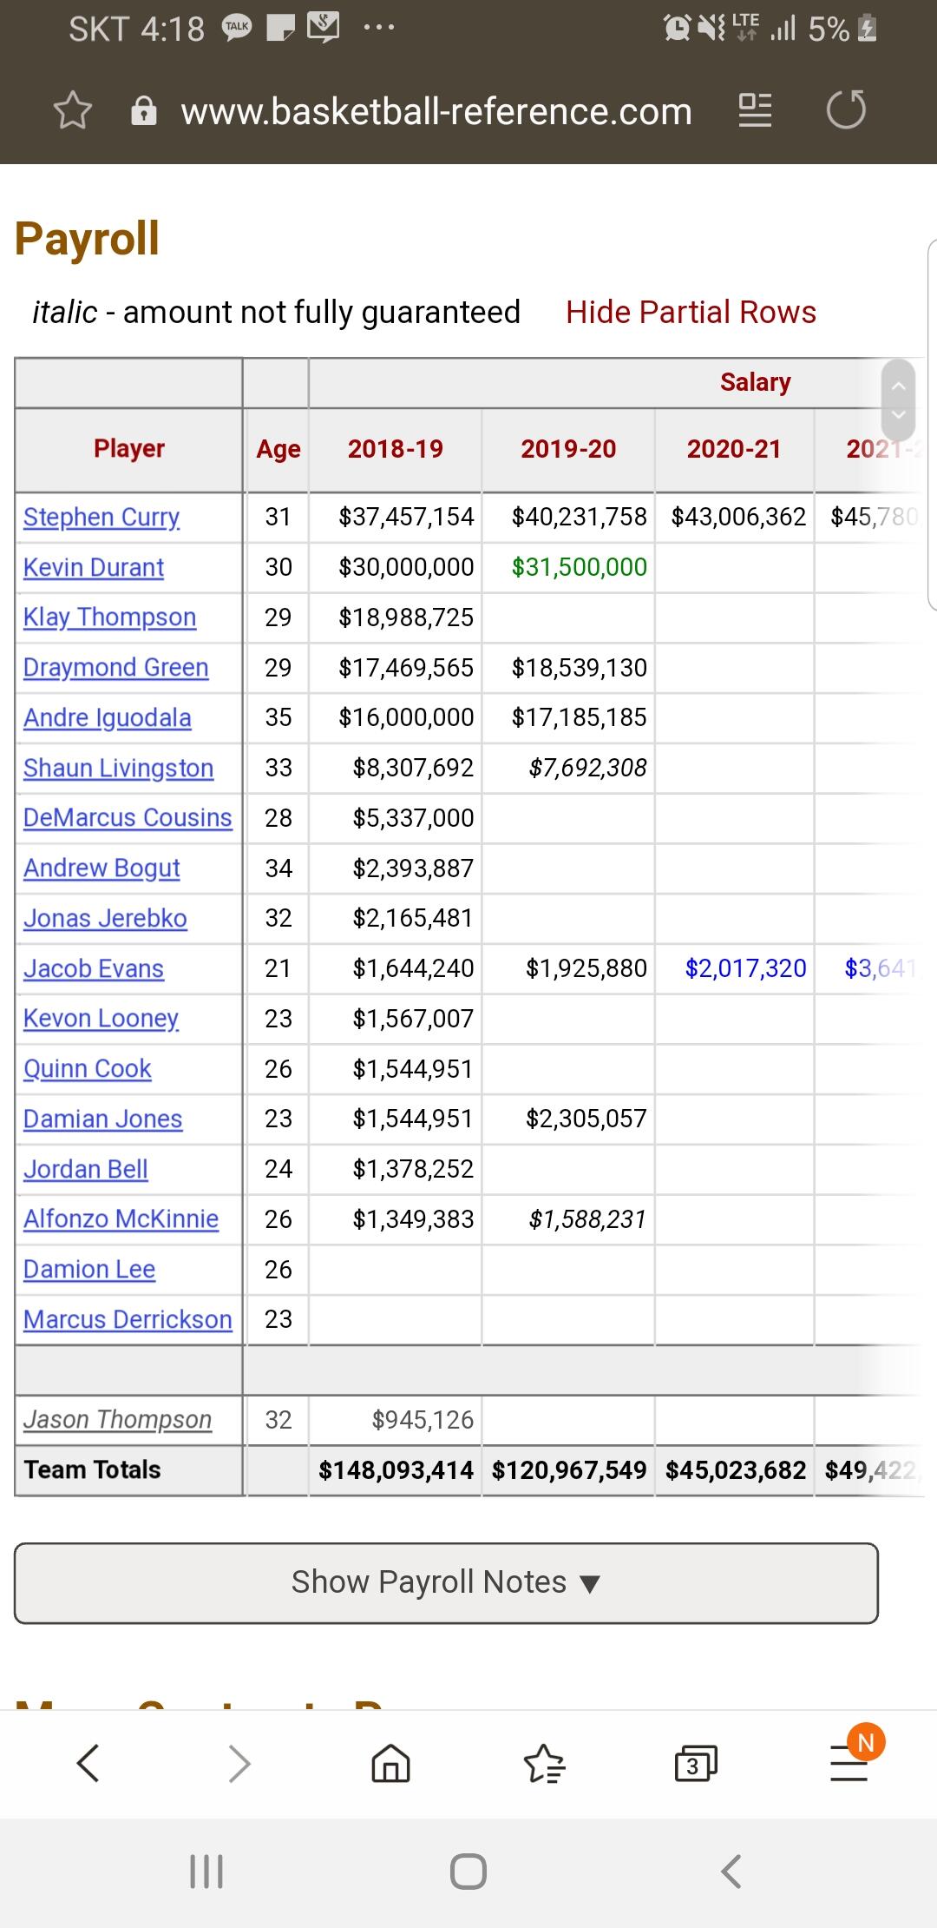Screen dimensions: 937x1928
Task: Select the $45,023,682 team total
Action: (736, 1469)
